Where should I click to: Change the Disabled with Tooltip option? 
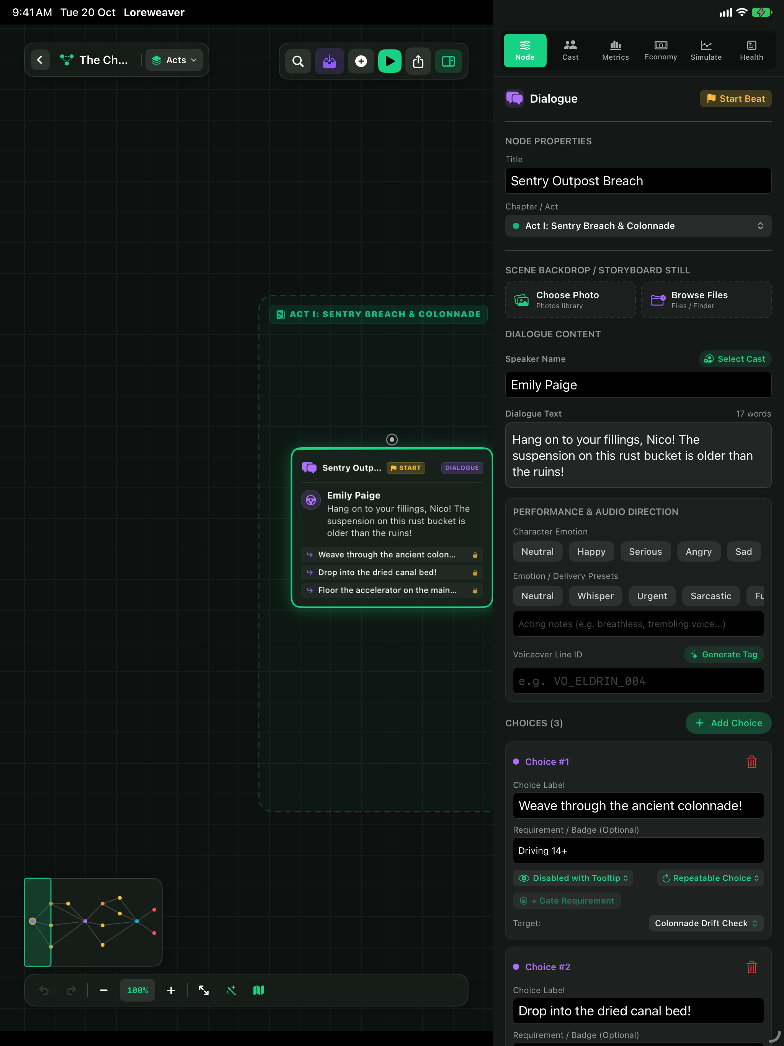(x=573, y=878)
